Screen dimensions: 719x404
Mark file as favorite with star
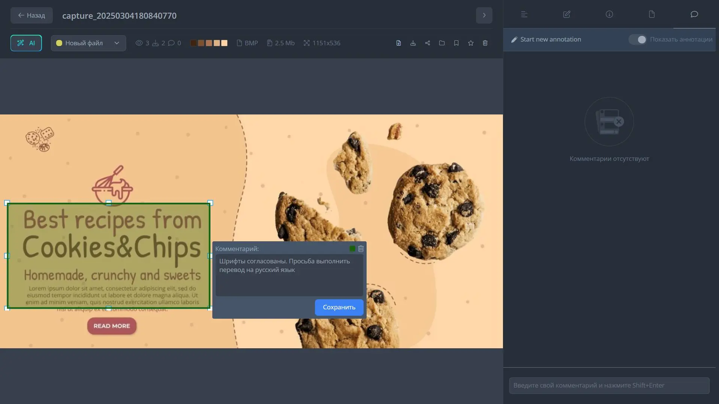(471, 43)
